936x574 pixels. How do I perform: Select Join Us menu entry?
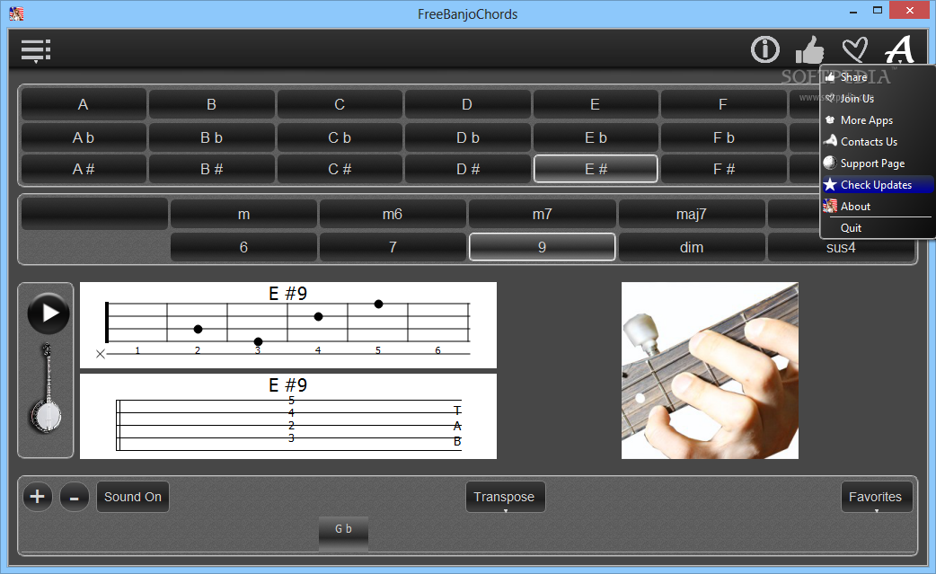click(x=877, y=99)
